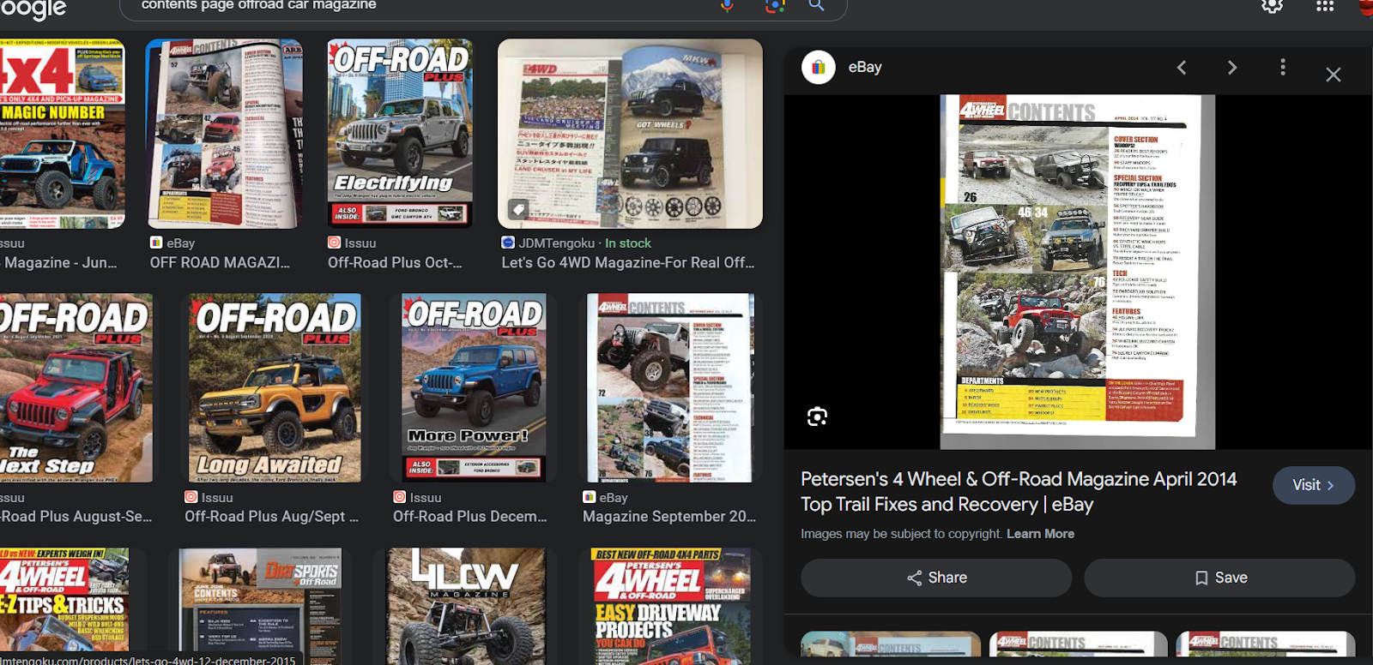The image size is (1373, 665).
Task: Click the Issuu label under More Power cover
Action: coord(426,498)
